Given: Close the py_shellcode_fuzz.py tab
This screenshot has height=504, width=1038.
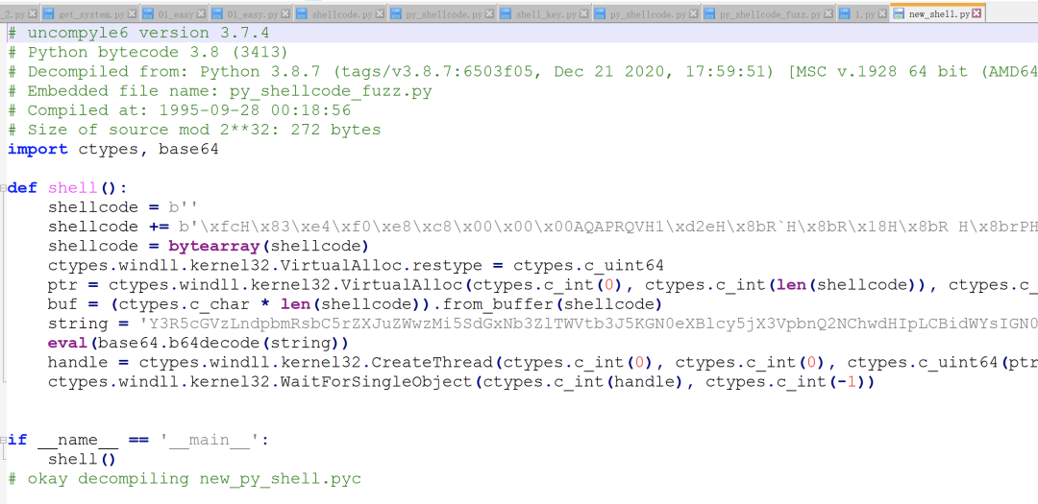Looking at the screenshot, I should 828,13.
